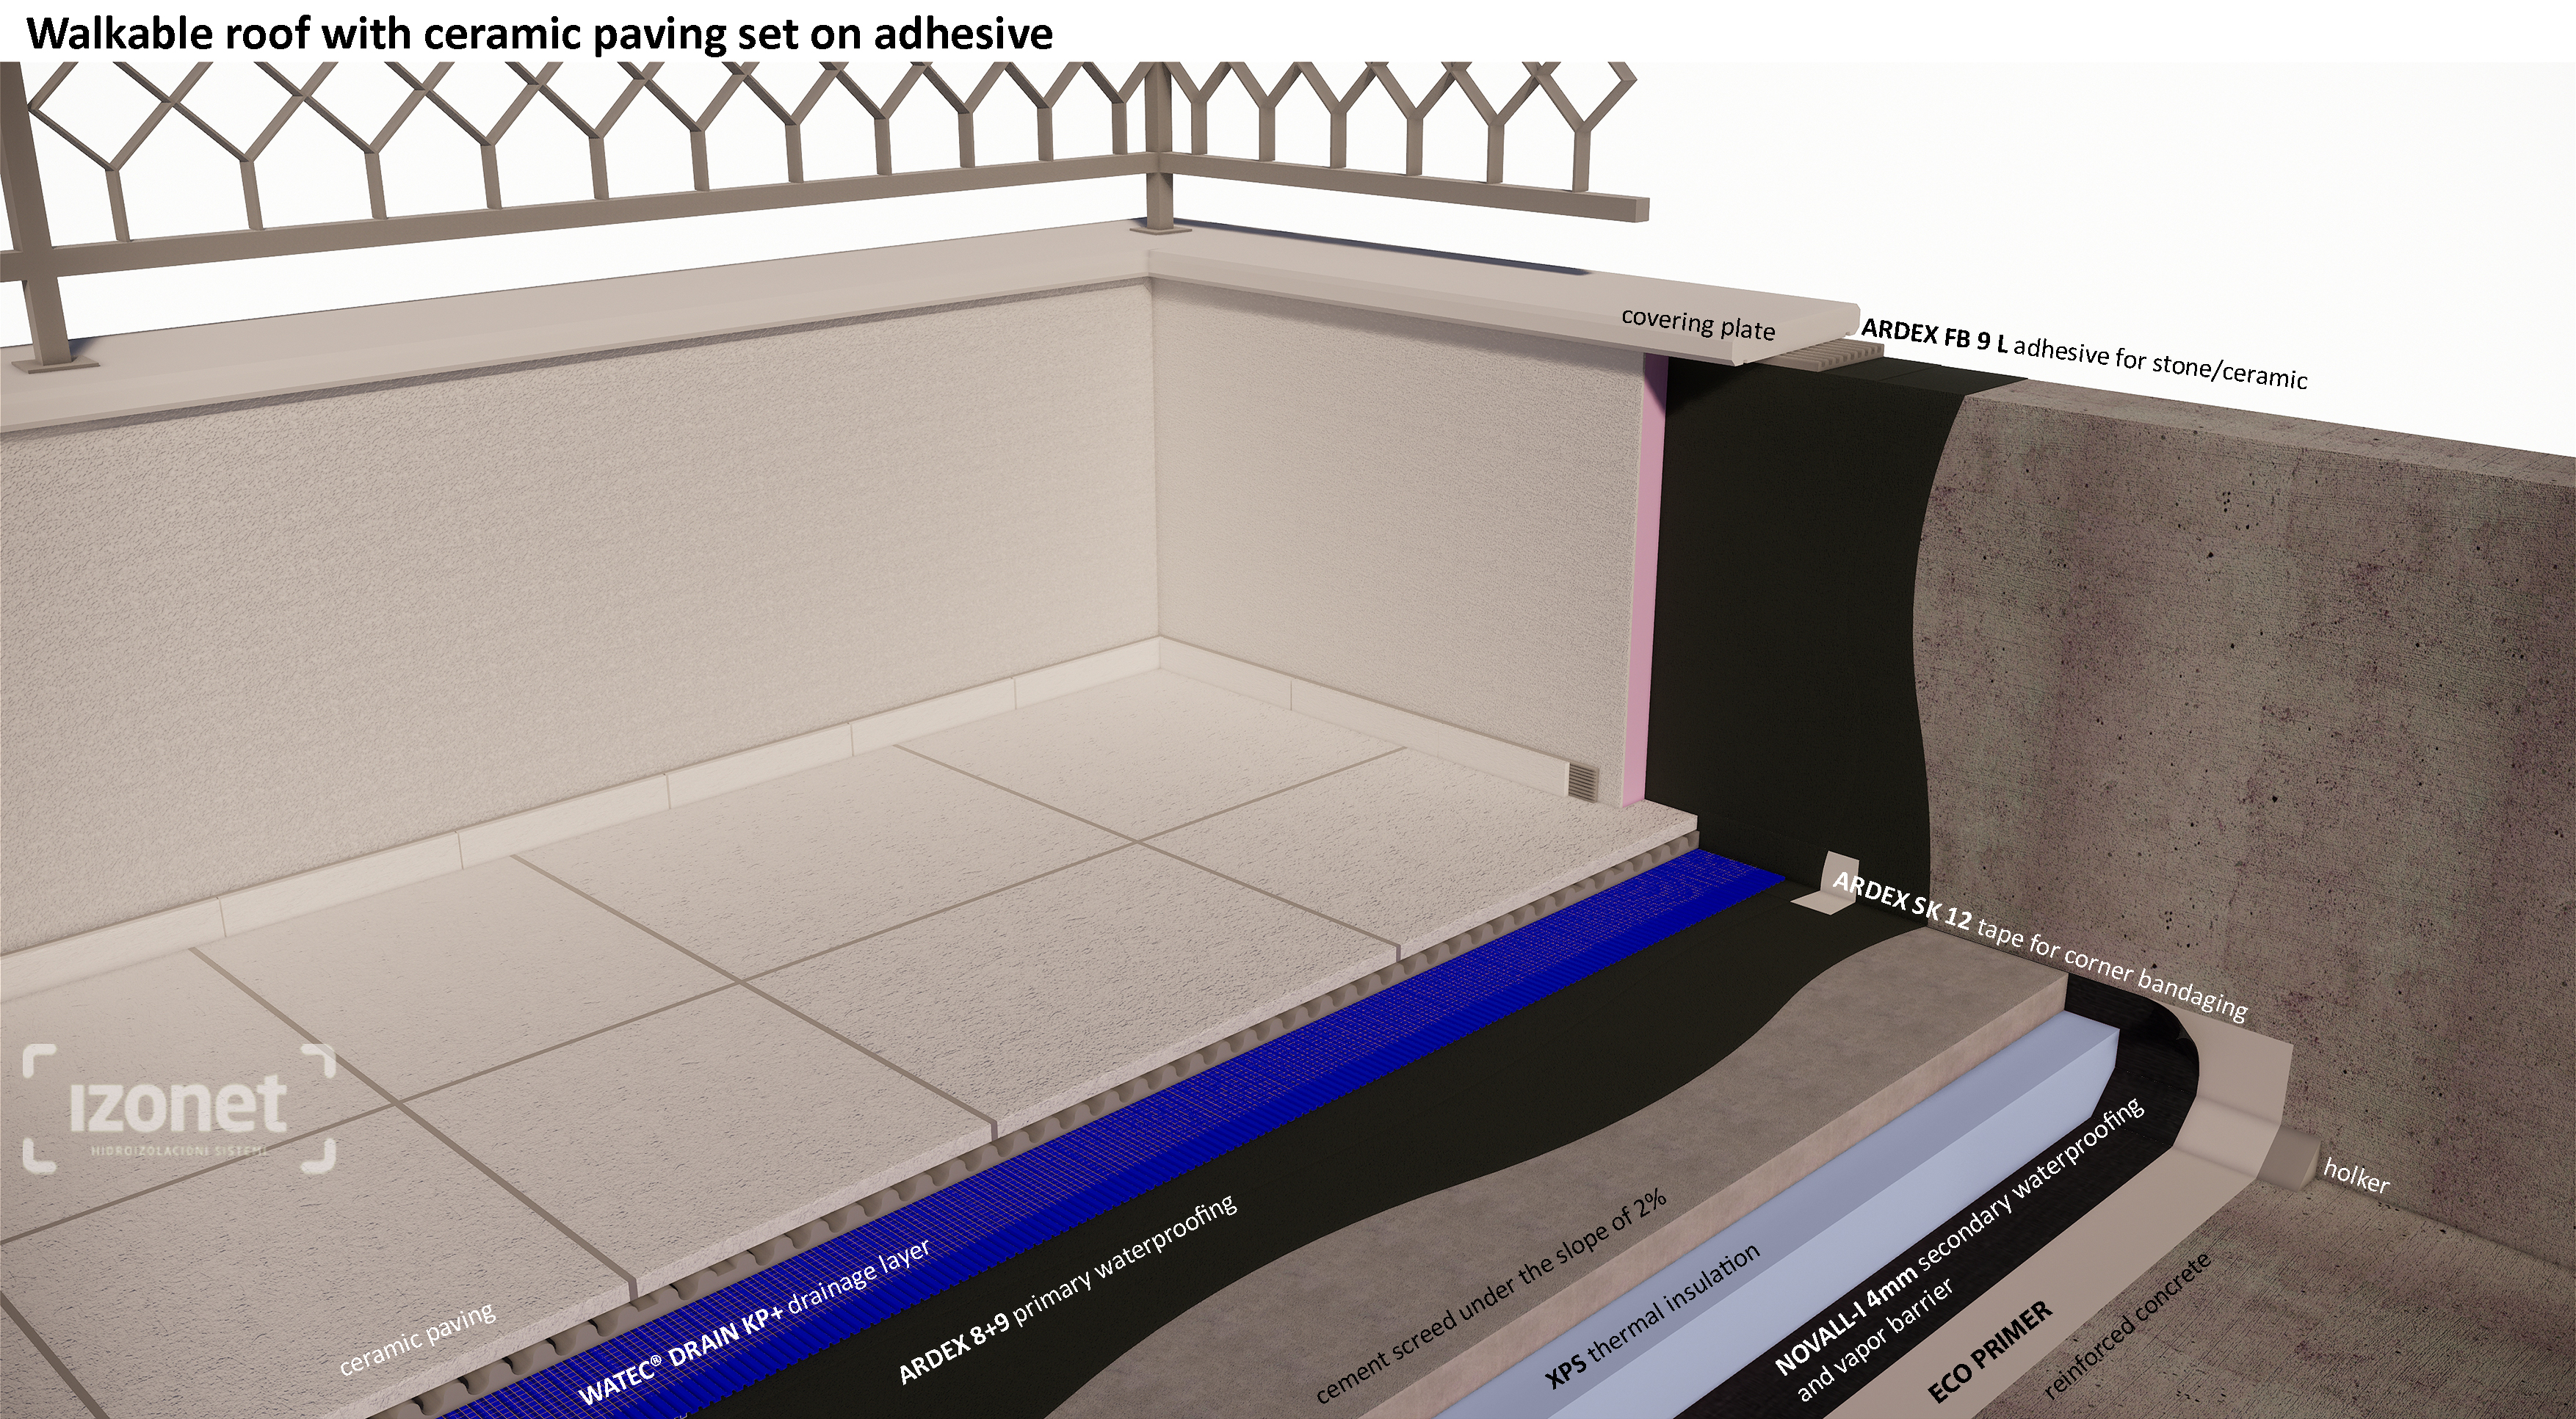Click the 'XPS thermal insulation' label
Image resolution: width=2576 pixels, height=1419 pixels.
[x=1652, y=1317]
